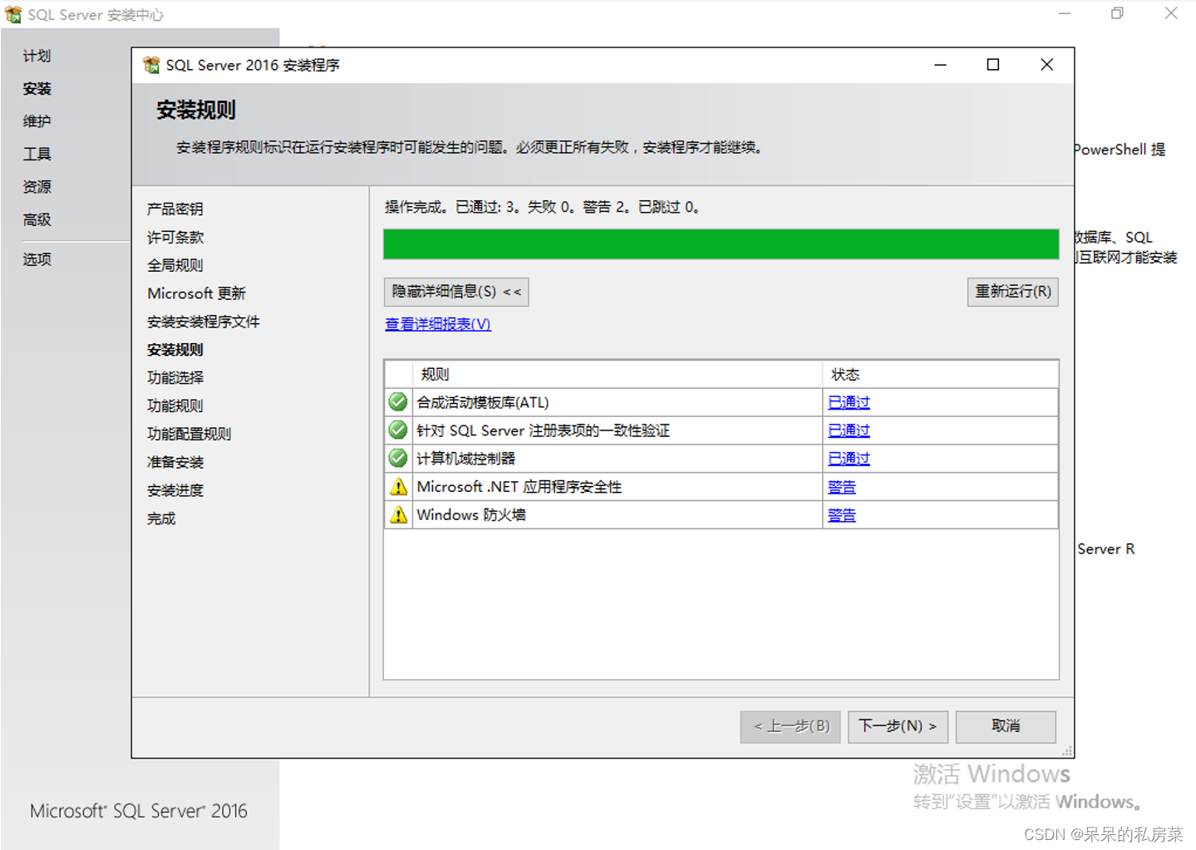
Task: Click the 重新运行(R) button
Action: (x=1012, y=292)
